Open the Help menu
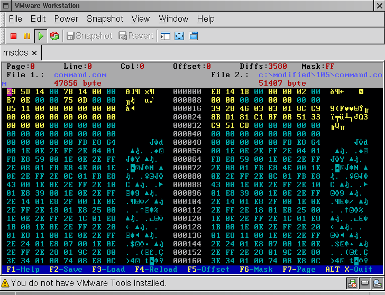 coord(206,19)
